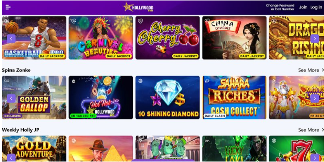Open Change Password or Cell Number link
Screen dimensions: 324x162
pyautogui.click(x=280, y=7)
